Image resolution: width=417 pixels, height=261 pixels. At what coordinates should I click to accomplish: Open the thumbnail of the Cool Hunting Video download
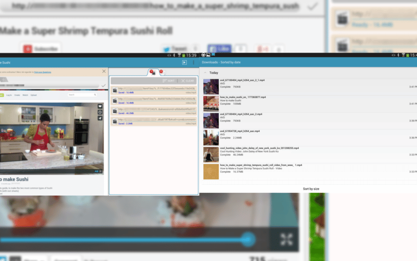click(x=211, y=155)
